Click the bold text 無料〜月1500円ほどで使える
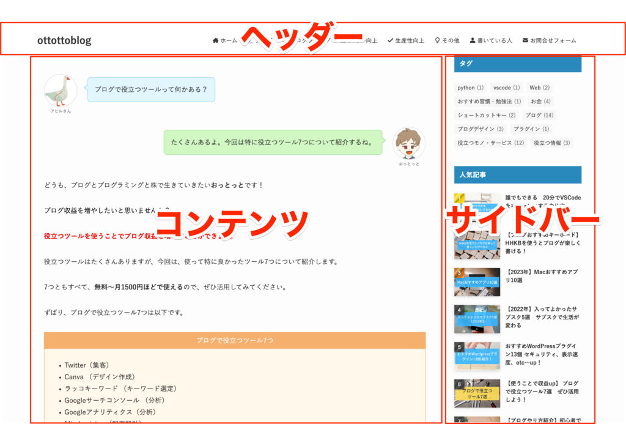The height and width of the screenshot is (424, 626). point(139,287)
